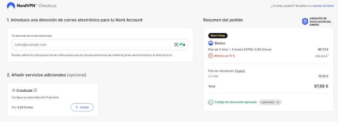This screenshot has height=122, width=338.
Task: Click 'Plan de 2 años + 3 meses EXTRA' text
Action: click(240, 49)
